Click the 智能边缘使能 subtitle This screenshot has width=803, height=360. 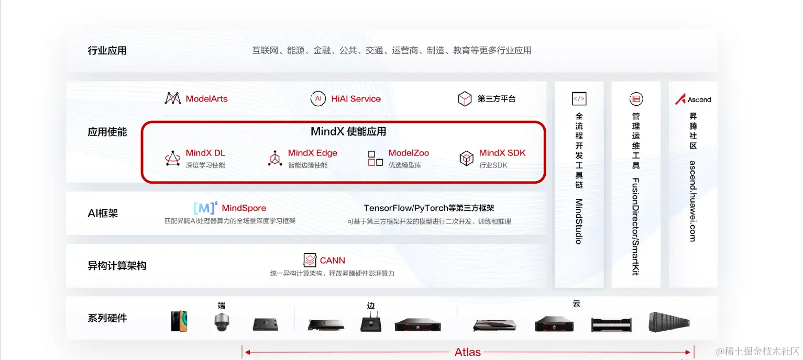point(307,165)
